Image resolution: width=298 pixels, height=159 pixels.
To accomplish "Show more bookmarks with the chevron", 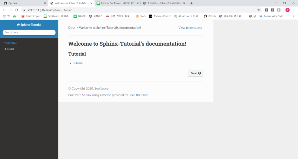I will pyautogui.click(x=294, y=16).
